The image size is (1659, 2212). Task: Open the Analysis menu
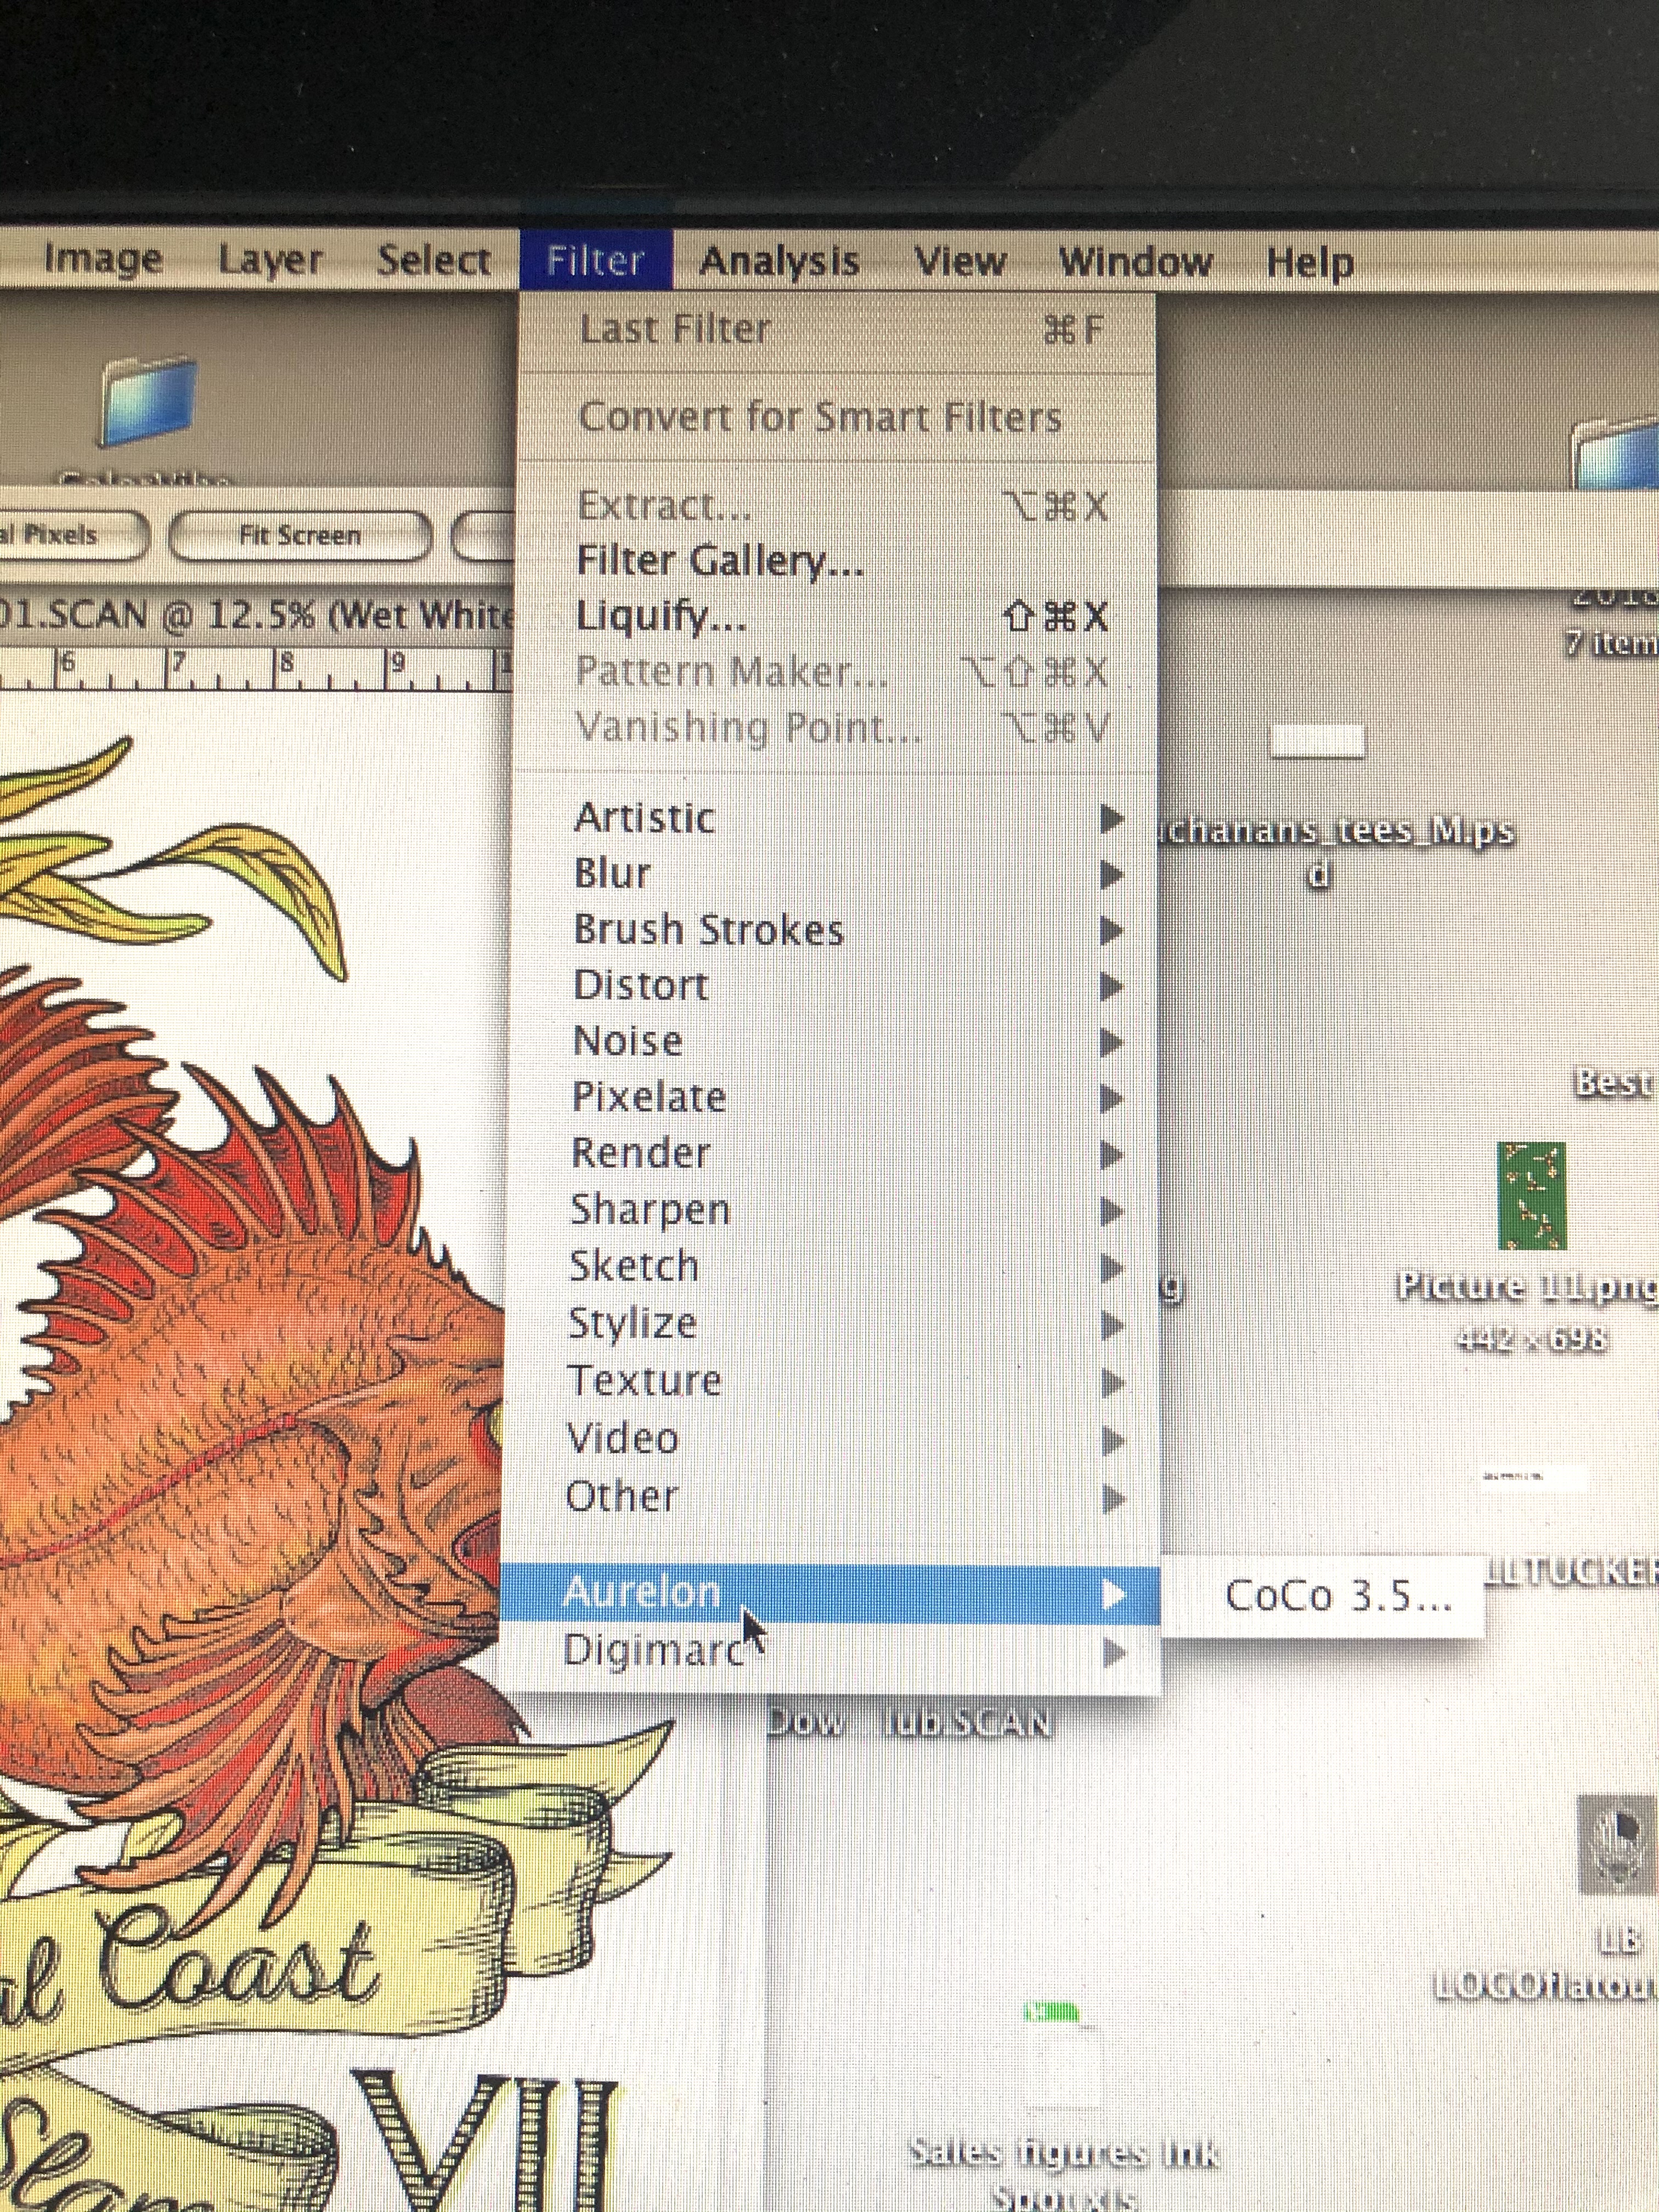[x=779, y=261]
